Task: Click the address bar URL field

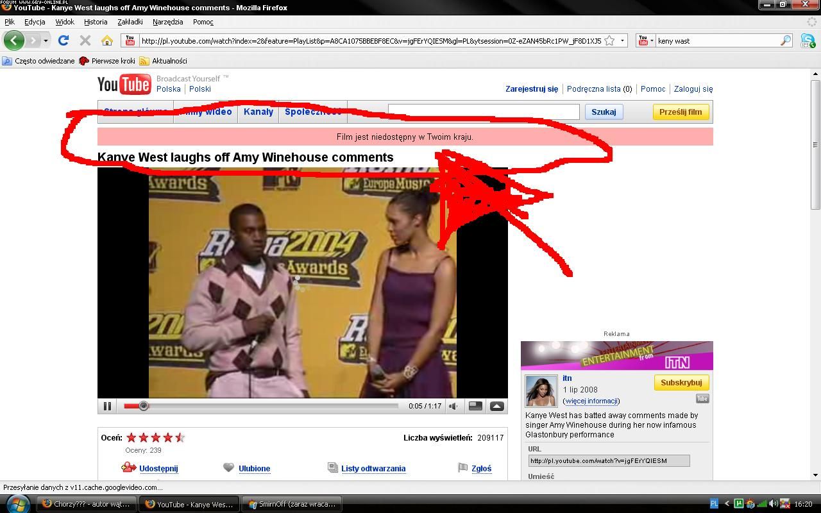Action: click(x=371, y=40)
